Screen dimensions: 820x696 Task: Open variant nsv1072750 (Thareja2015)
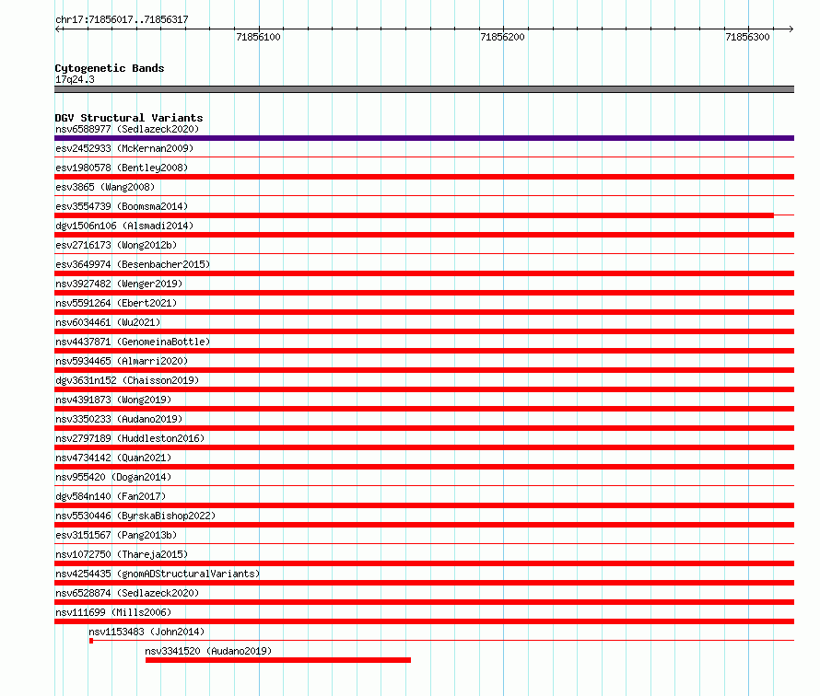[x=122, y=554]
